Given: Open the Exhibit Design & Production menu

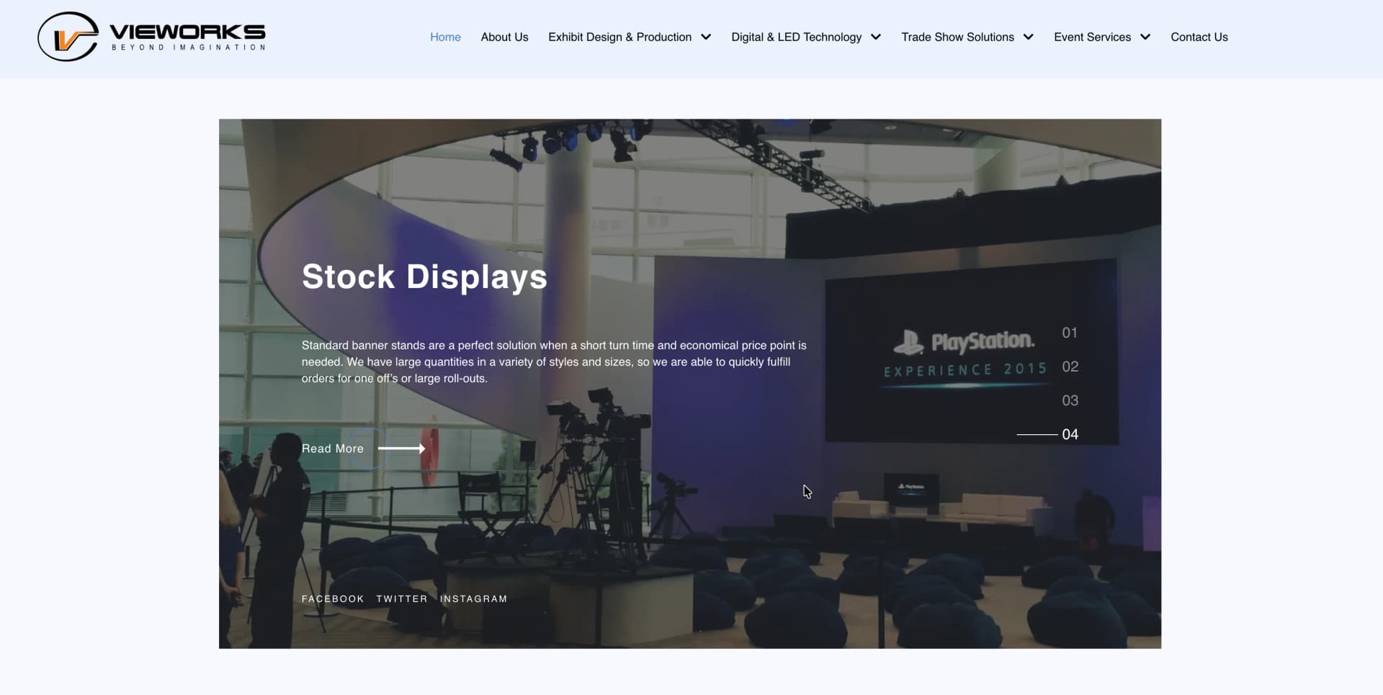Looking at the screenshot, I should [x=619, y=37].
